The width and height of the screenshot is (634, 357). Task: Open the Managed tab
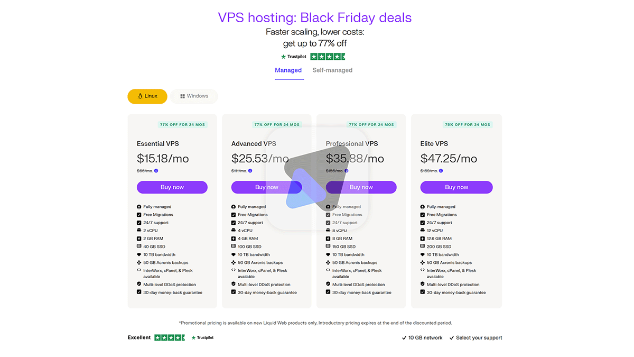[288, 70]
